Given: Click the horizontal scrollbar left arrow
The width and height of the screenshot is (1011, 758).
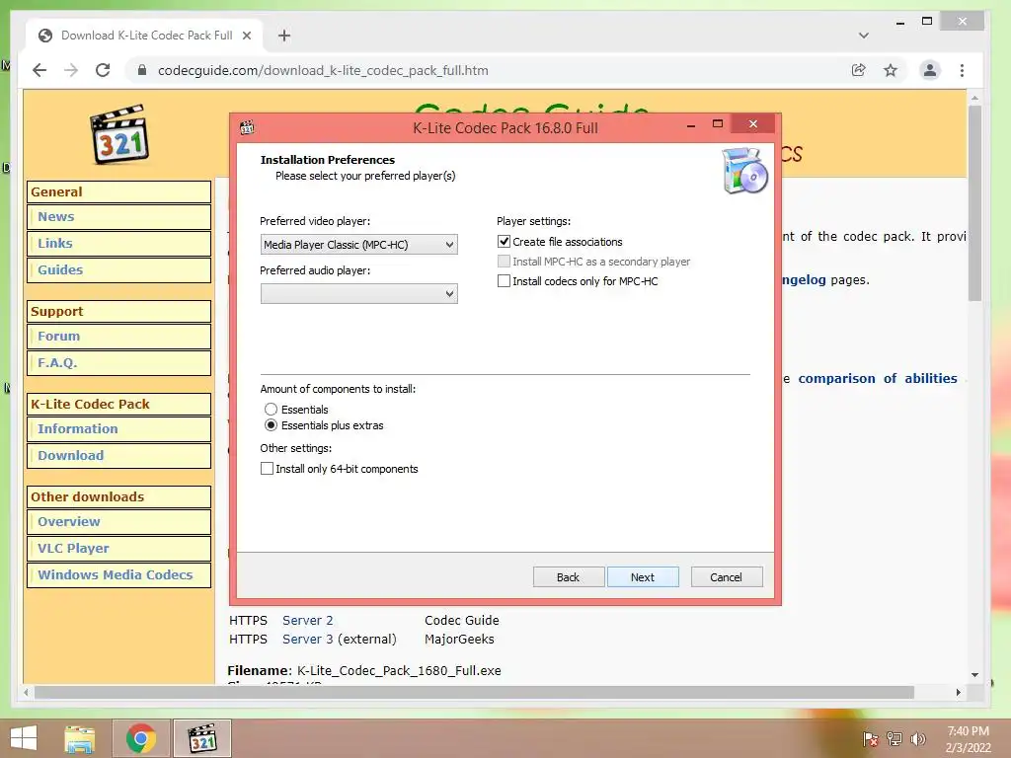Looking at the screenshot, I should coord(27,692).
